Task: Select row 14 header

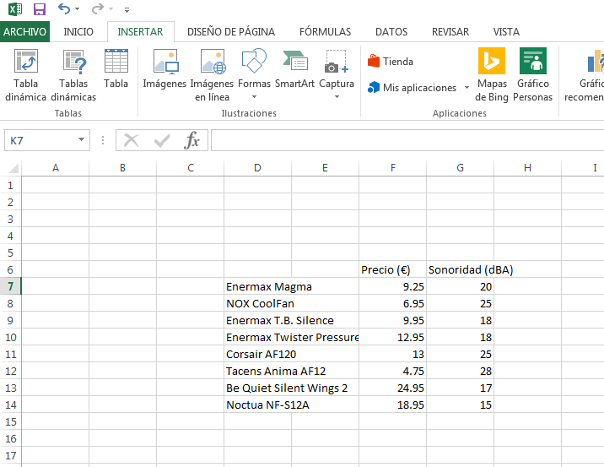Action: click(10, 405)
